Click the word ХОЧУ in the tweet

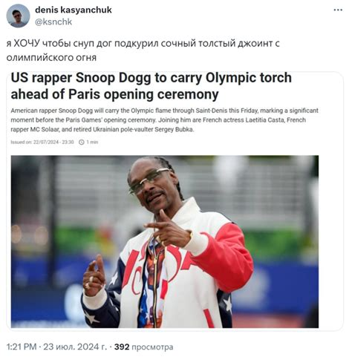[x=27, y=43]
